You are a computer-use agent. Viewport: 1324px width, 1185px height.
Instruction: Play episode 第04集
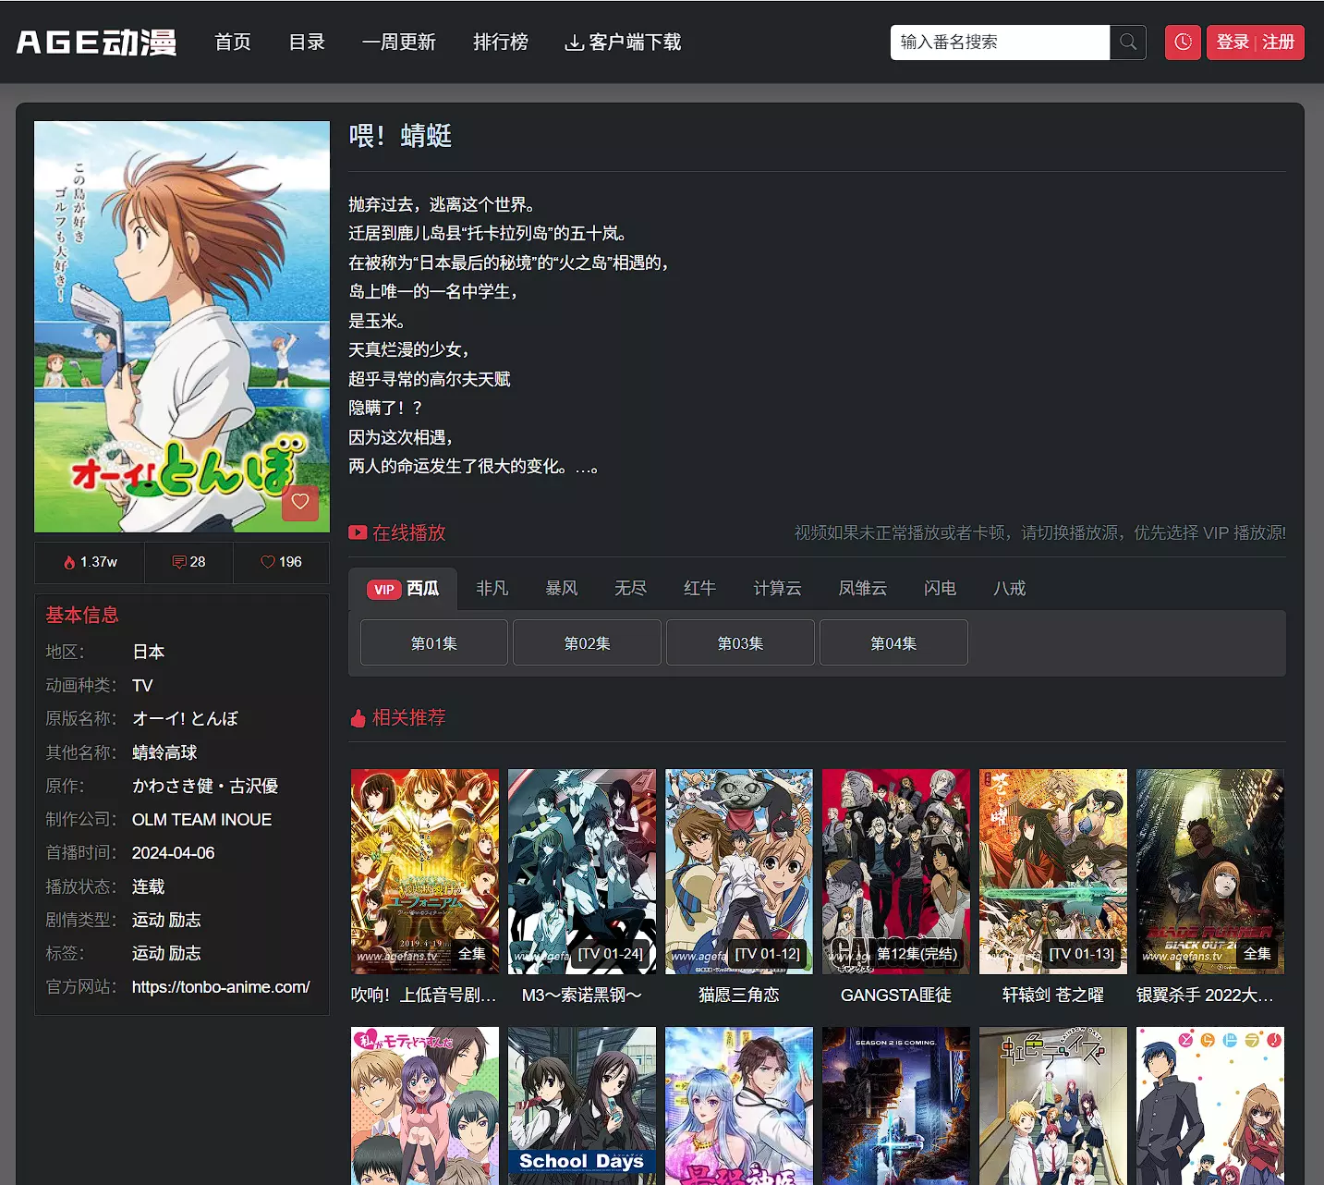(x=893, y=643)
